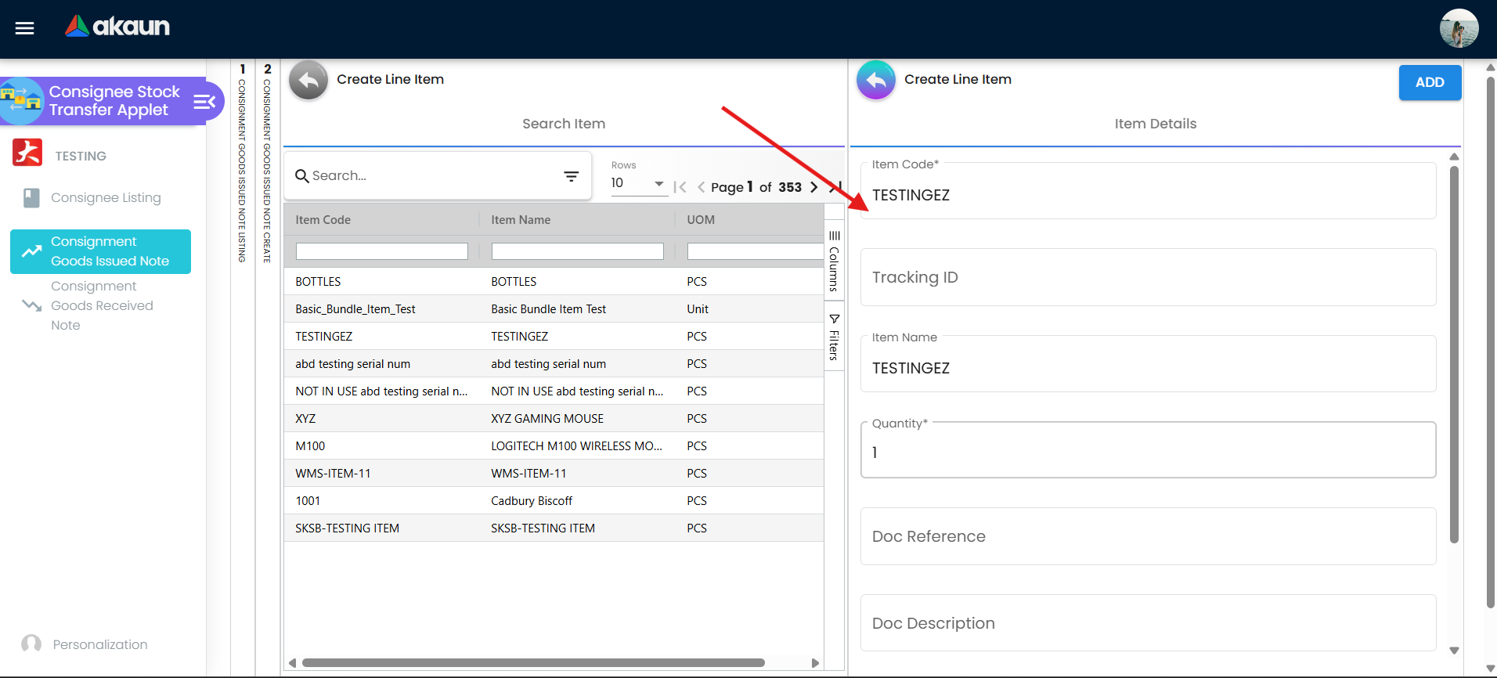Image resolution: width=1497 pixels, height=678 pixels.
Task: Open the Columns side panel
Action: click(x=835, y=261)
